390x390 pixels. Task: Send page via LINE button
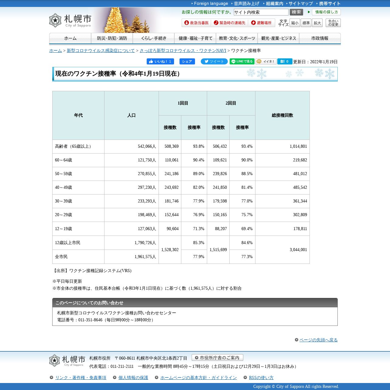242,61
